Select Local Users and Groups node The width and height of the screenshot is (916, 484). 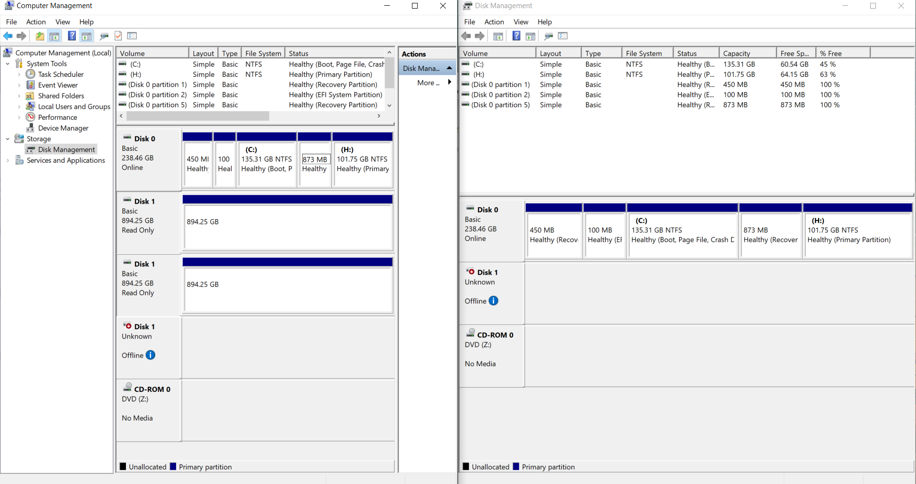click(x=74, y=106)
